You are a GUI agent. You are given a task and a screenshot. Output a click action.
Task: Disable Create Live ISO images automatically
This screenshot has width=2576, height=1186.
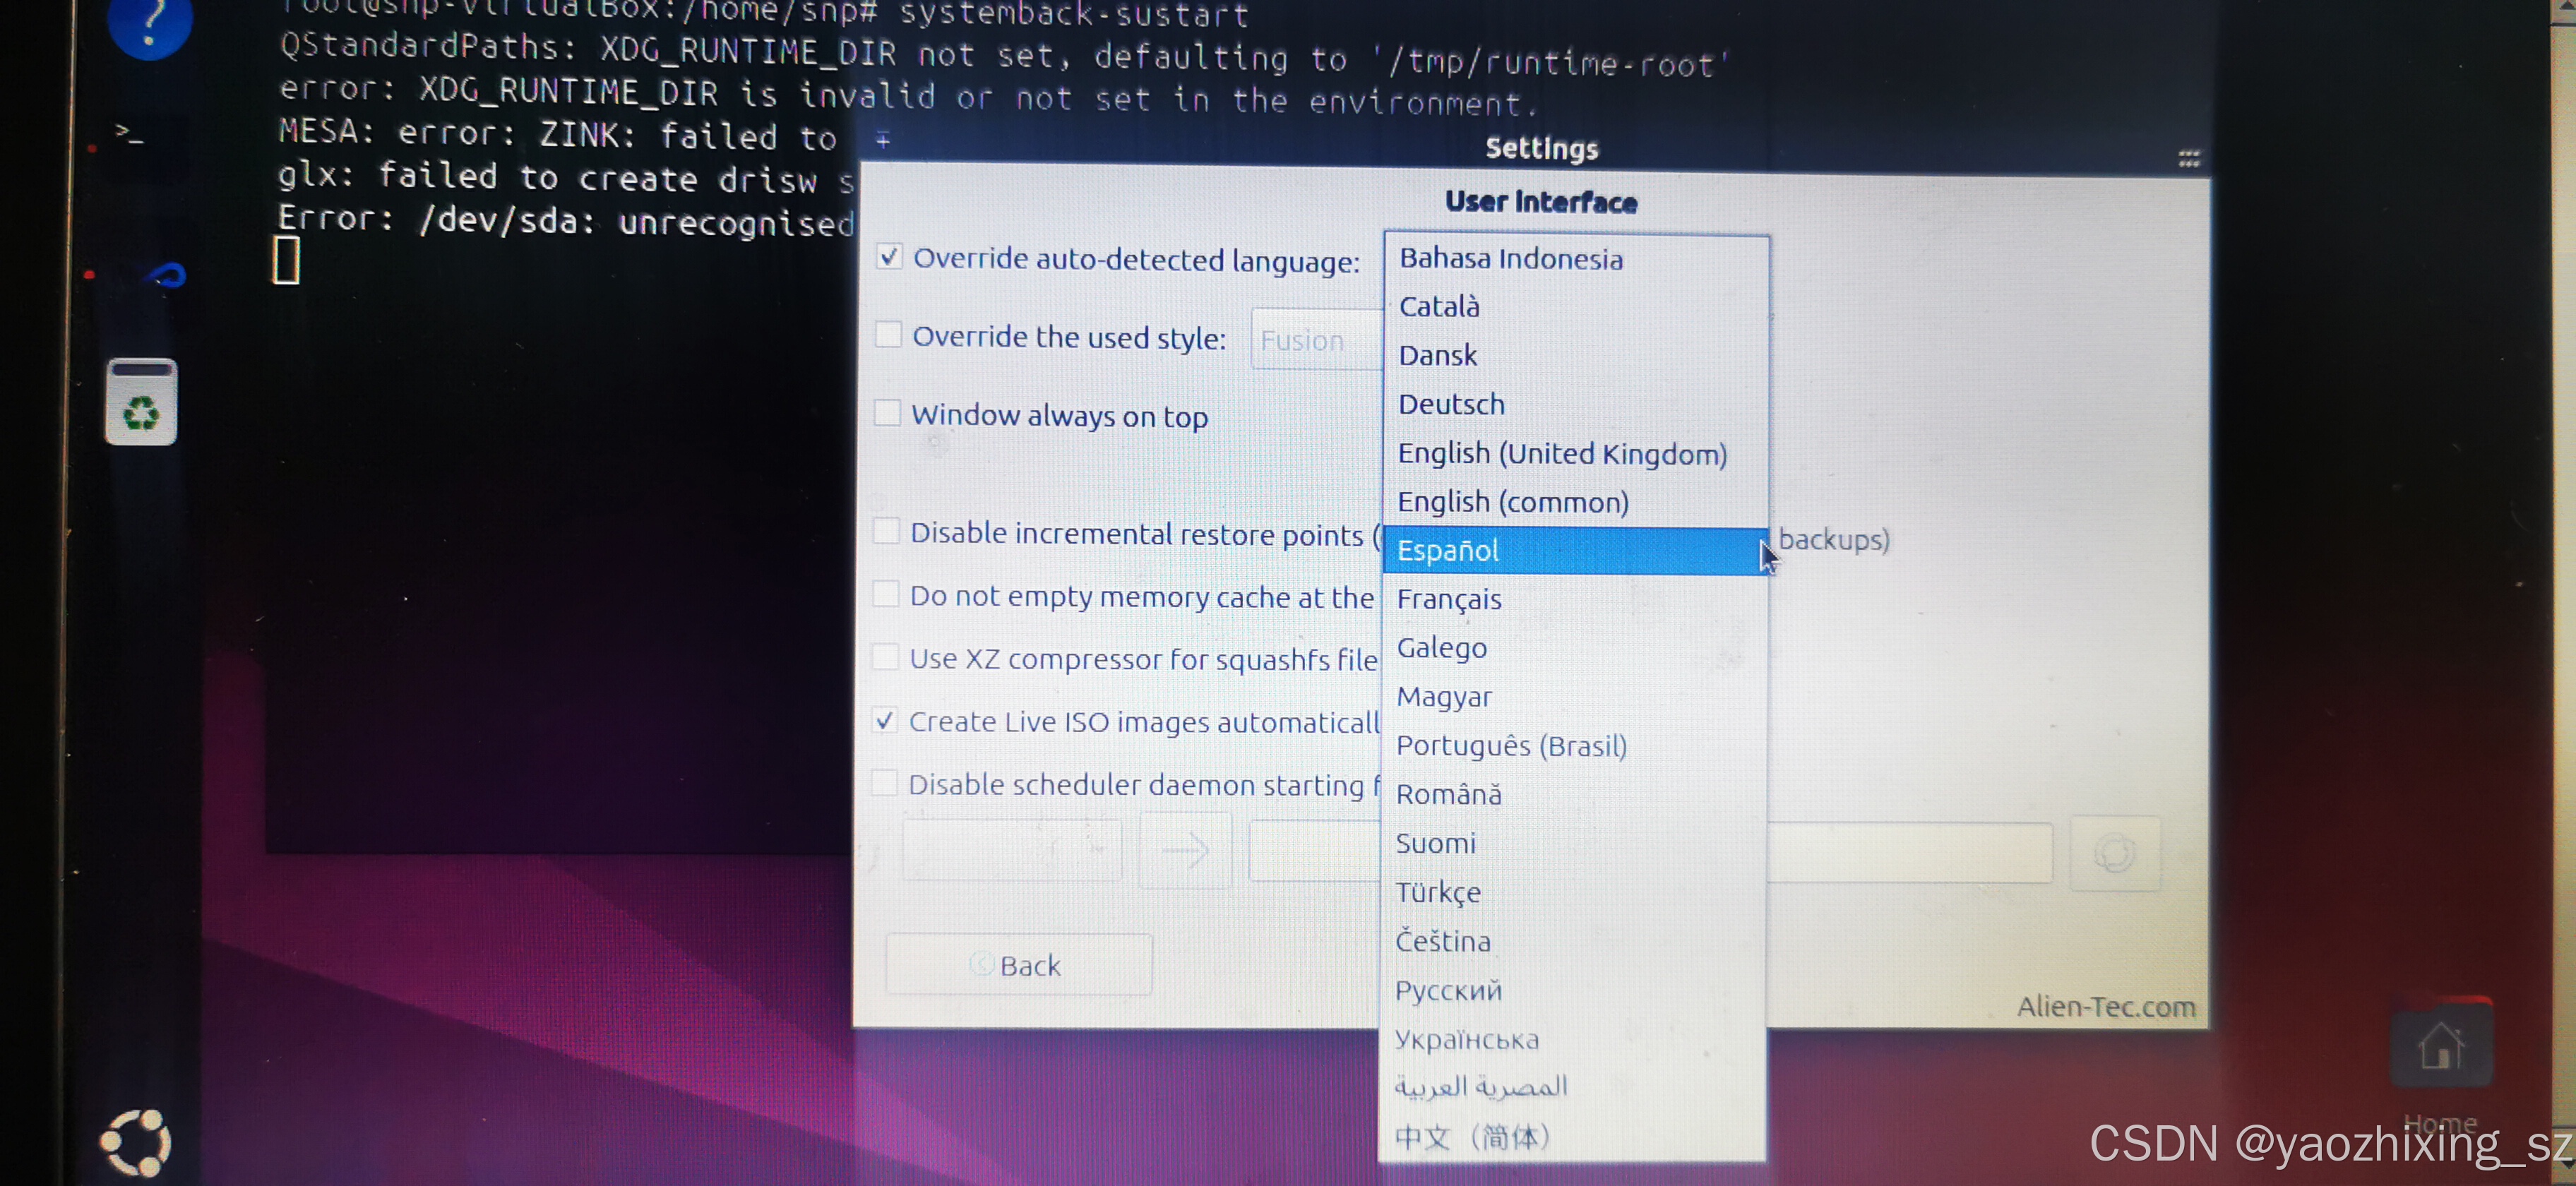tap(885, 720)
